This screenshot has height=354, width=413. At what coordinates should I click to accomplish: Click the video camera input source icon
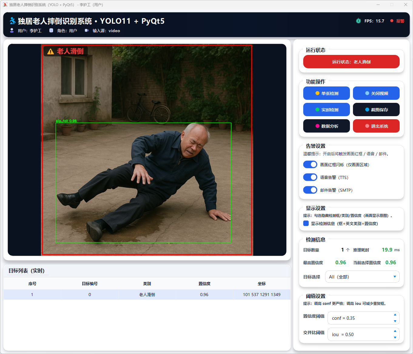tap(86, 30)
